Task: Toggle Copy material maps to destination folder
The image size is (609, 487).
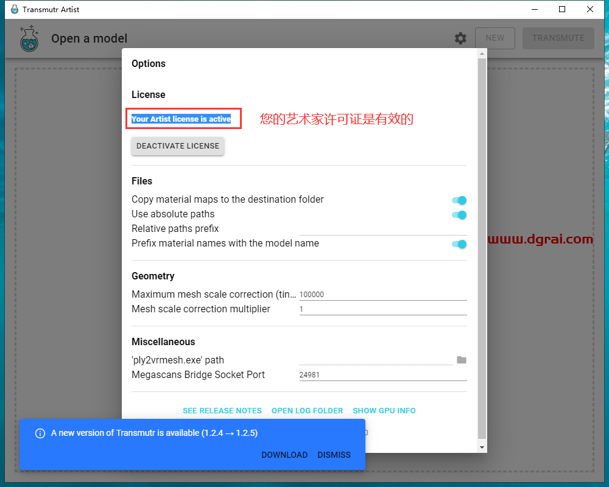Action: 459,200
